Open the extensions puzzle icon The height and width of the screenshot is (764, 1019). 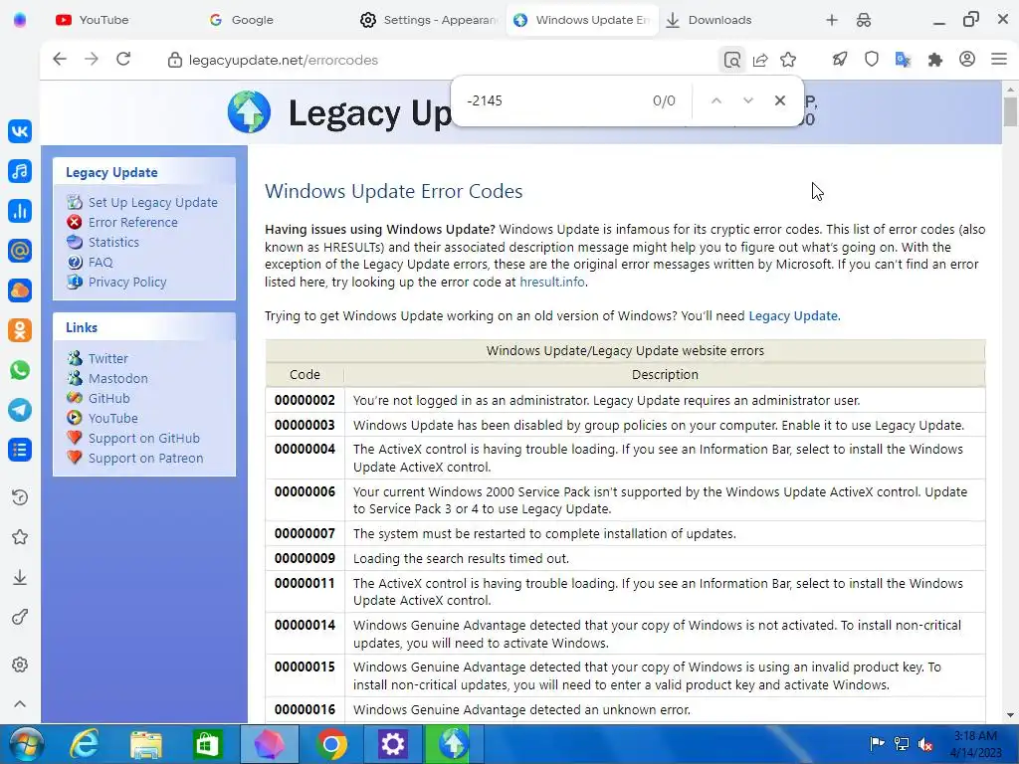pos(935,60)
